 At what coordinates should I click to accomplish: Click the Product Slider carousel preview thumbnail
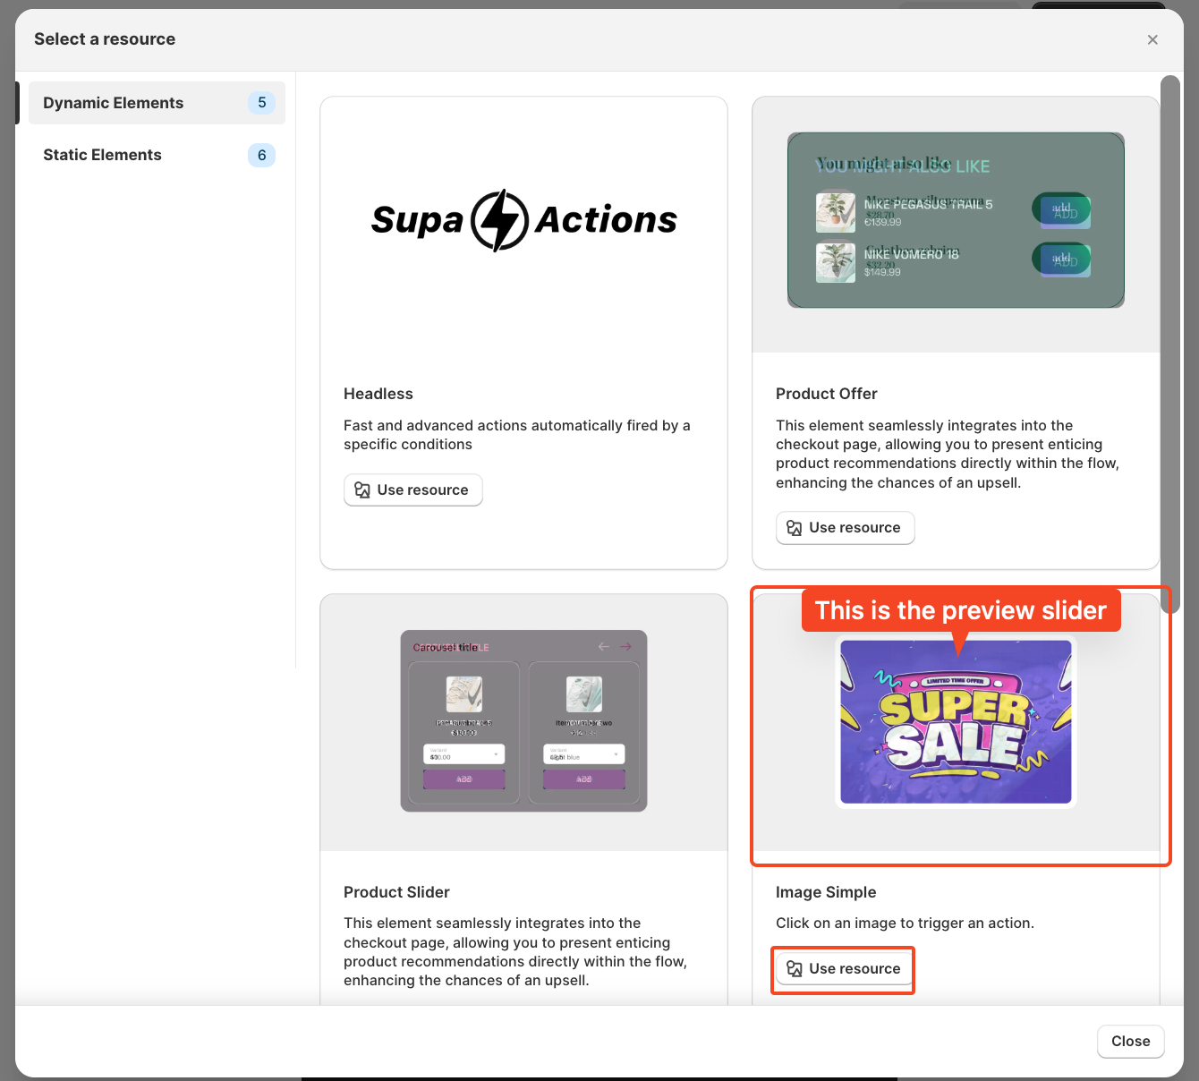coord(523,721)
